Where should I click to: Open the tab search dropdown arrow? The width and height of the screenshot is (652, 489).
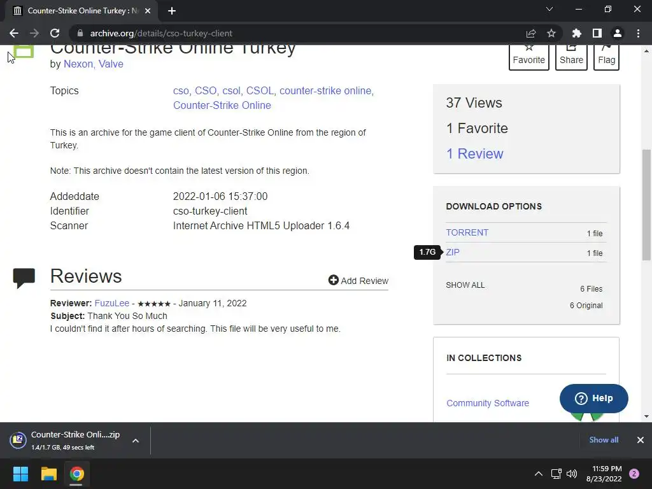tap(549, 9)
